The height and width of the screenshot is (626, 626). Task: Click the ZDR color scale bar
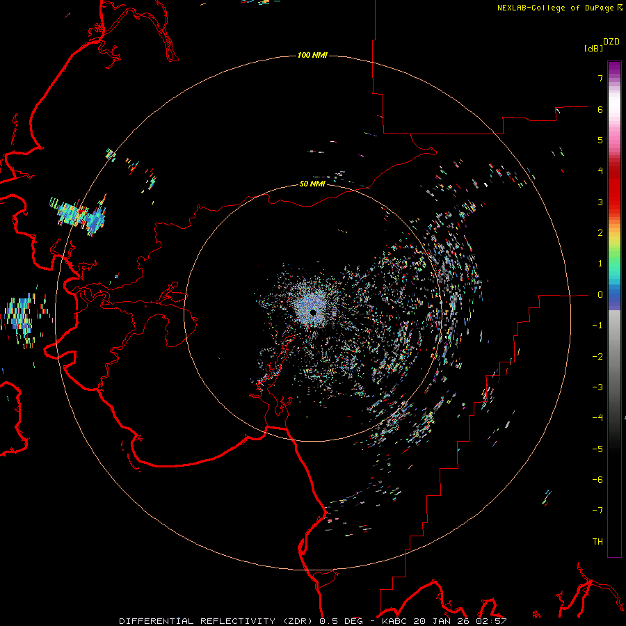coord(614,309)
